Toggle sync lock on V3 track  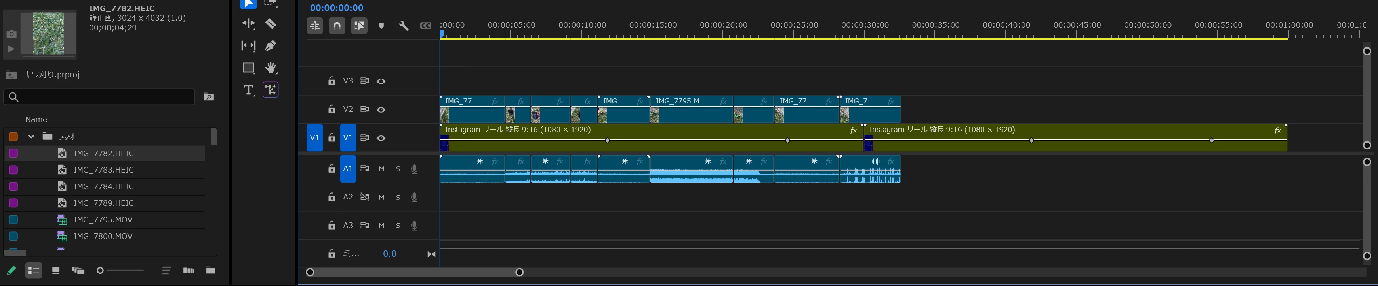click(x=364, y=81)
